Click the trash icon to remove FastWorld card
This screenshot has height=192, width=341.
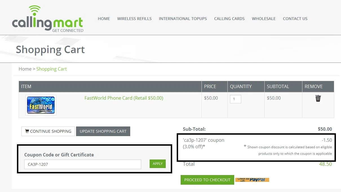(x=318, y=98)
